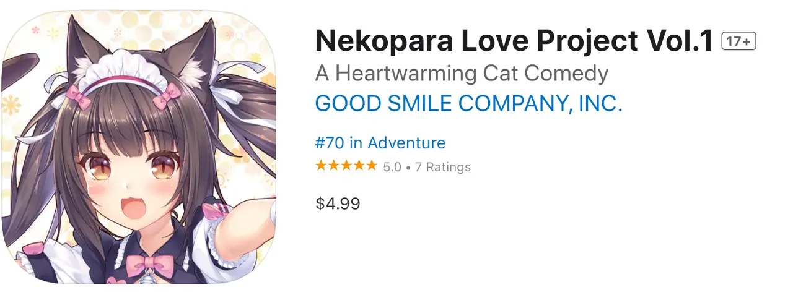
Task: Click the fifth orange rating star
Action: 371,166
